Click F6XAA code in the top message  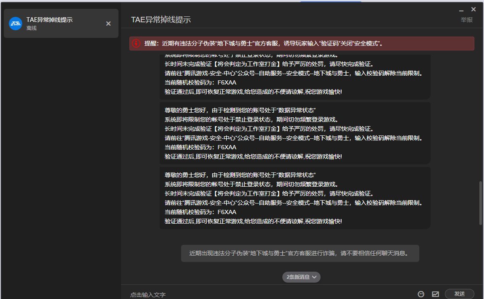[x=227, y=82]
